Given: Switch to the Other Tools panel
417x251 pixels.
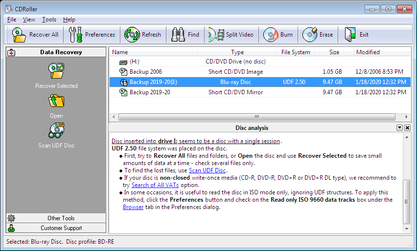Looking at the screenshot, I should [56, 218].
